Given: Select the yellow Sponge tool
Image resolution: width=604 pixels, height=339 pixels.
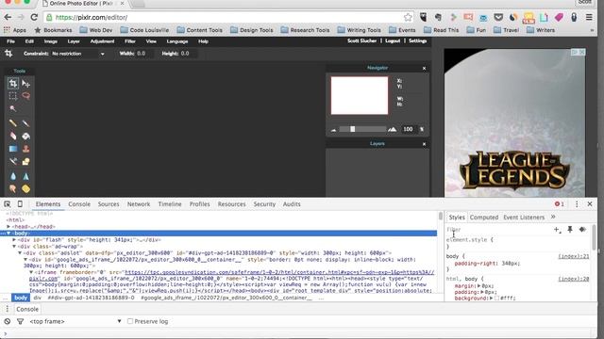Looking at the screenshot, I should pyautogui.click(x=25, y=189).
